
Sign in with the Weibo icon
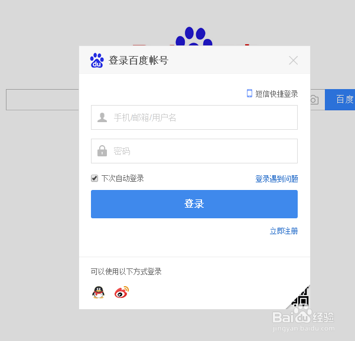click(x=122, y=292)
